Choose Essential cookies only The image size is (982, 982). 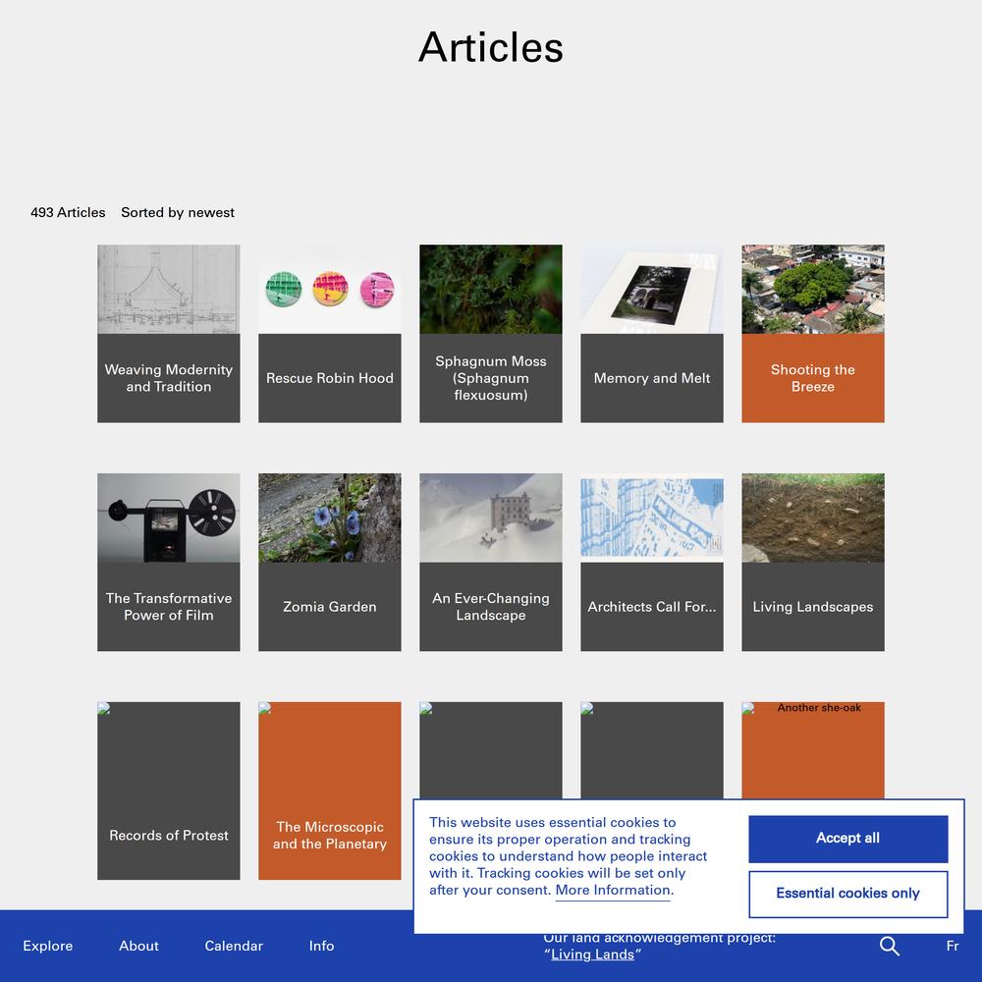pos(848,894)
